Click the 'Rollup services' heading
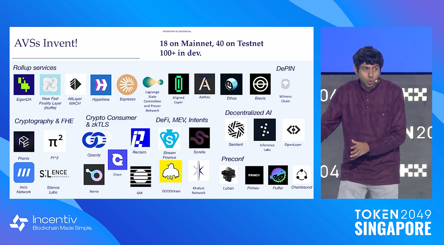Viewport: 444px width, 245px height. 35,68
